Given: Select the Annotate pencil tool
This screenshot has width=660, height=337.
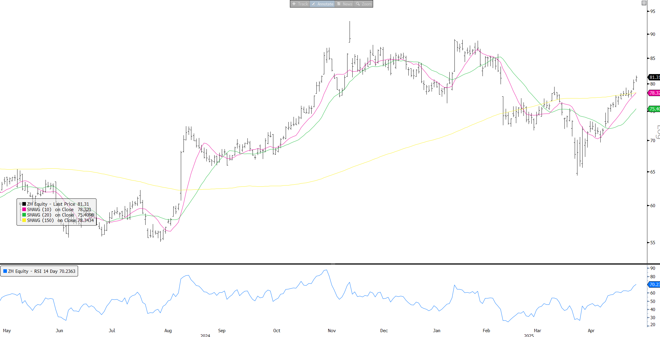Looking at the screenshot, I should pyautogui.click(x=322, y=4).
